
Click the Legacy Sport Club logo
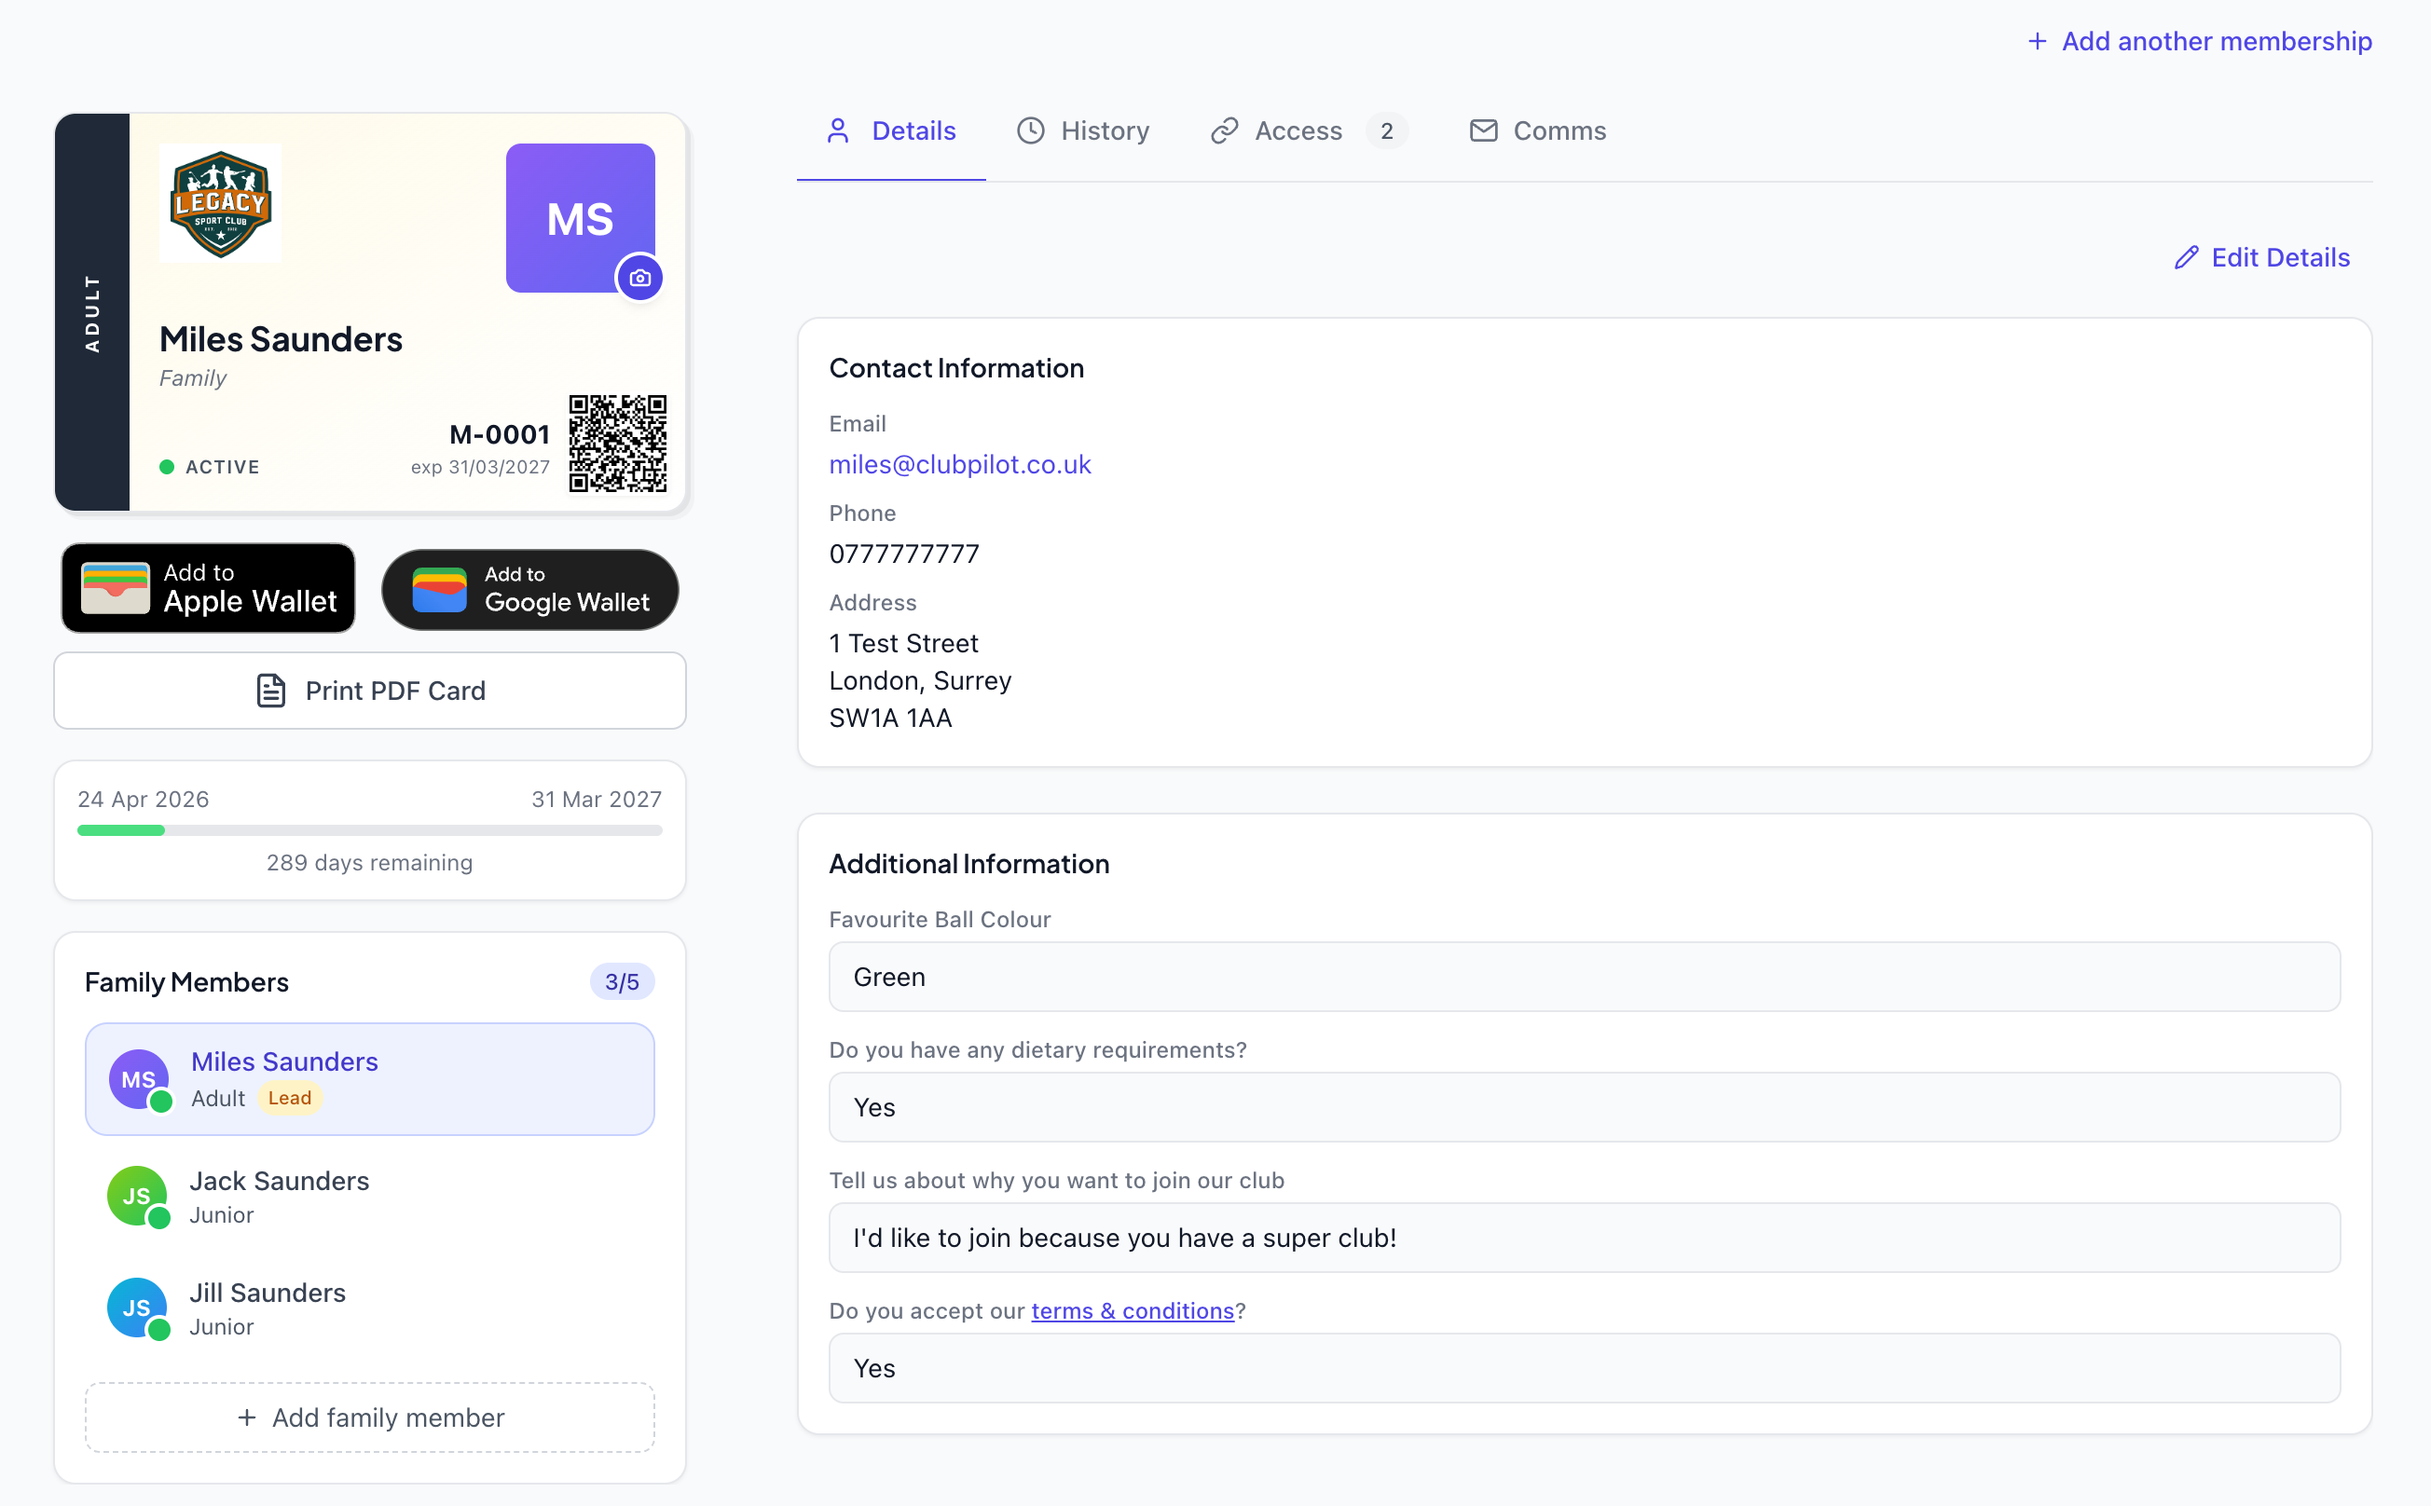pyautogui.click(x=220, y=203)
